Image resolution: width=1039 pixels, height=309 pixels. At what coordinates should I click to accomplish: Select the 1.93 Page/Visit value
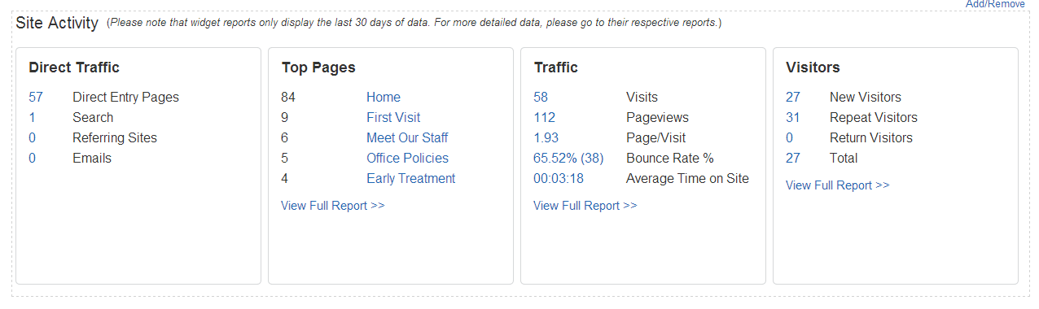(546, 137)
